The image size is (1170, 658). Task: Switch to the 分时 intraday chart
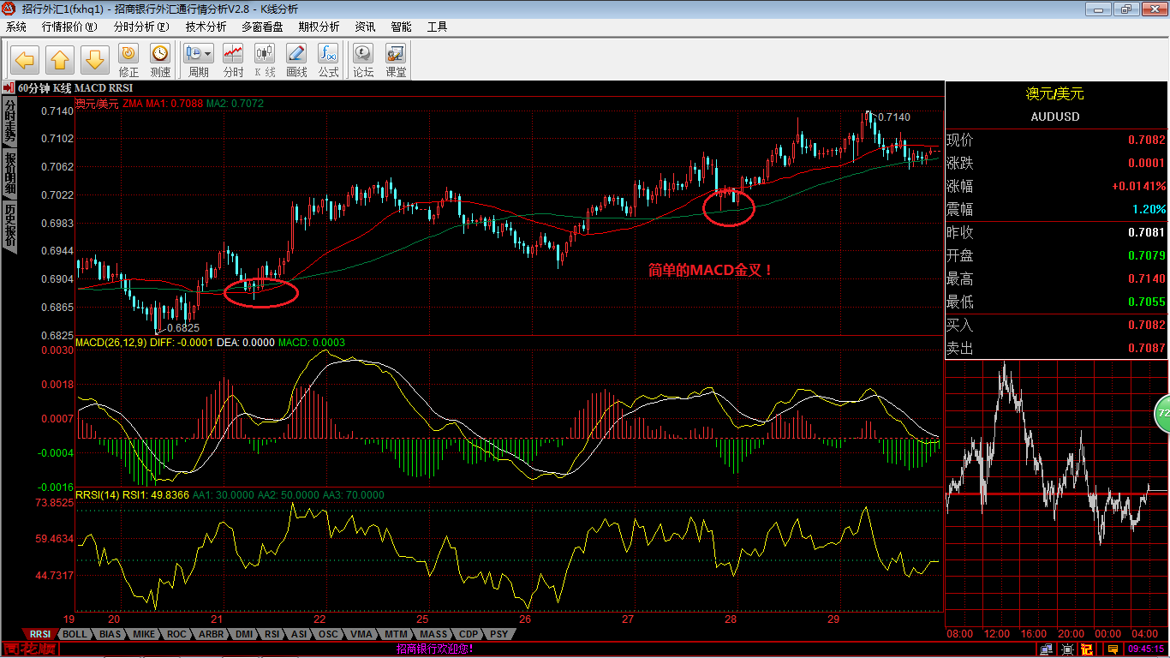click(233, 62)
